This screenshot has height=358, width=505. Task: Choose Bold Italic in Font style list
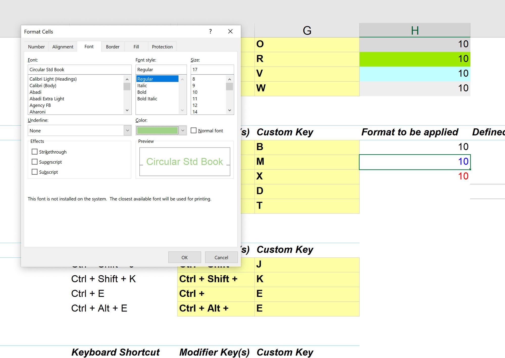click(147, 99)
